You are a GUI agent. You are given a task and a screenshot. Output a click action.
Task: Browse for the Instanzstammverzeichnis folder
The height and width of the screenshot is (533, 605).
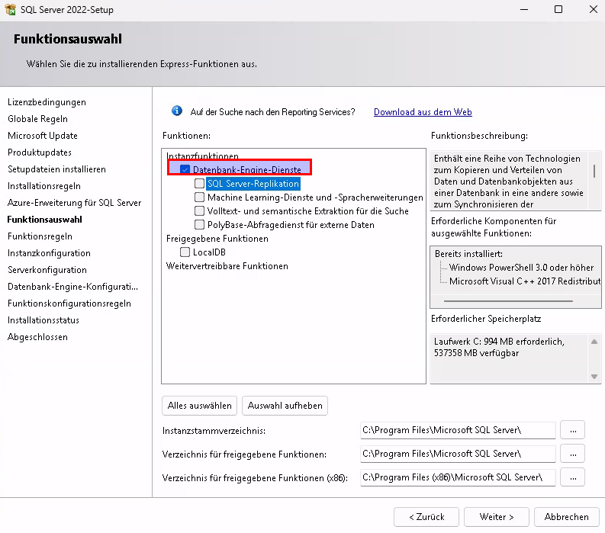[x=572, y=430]
